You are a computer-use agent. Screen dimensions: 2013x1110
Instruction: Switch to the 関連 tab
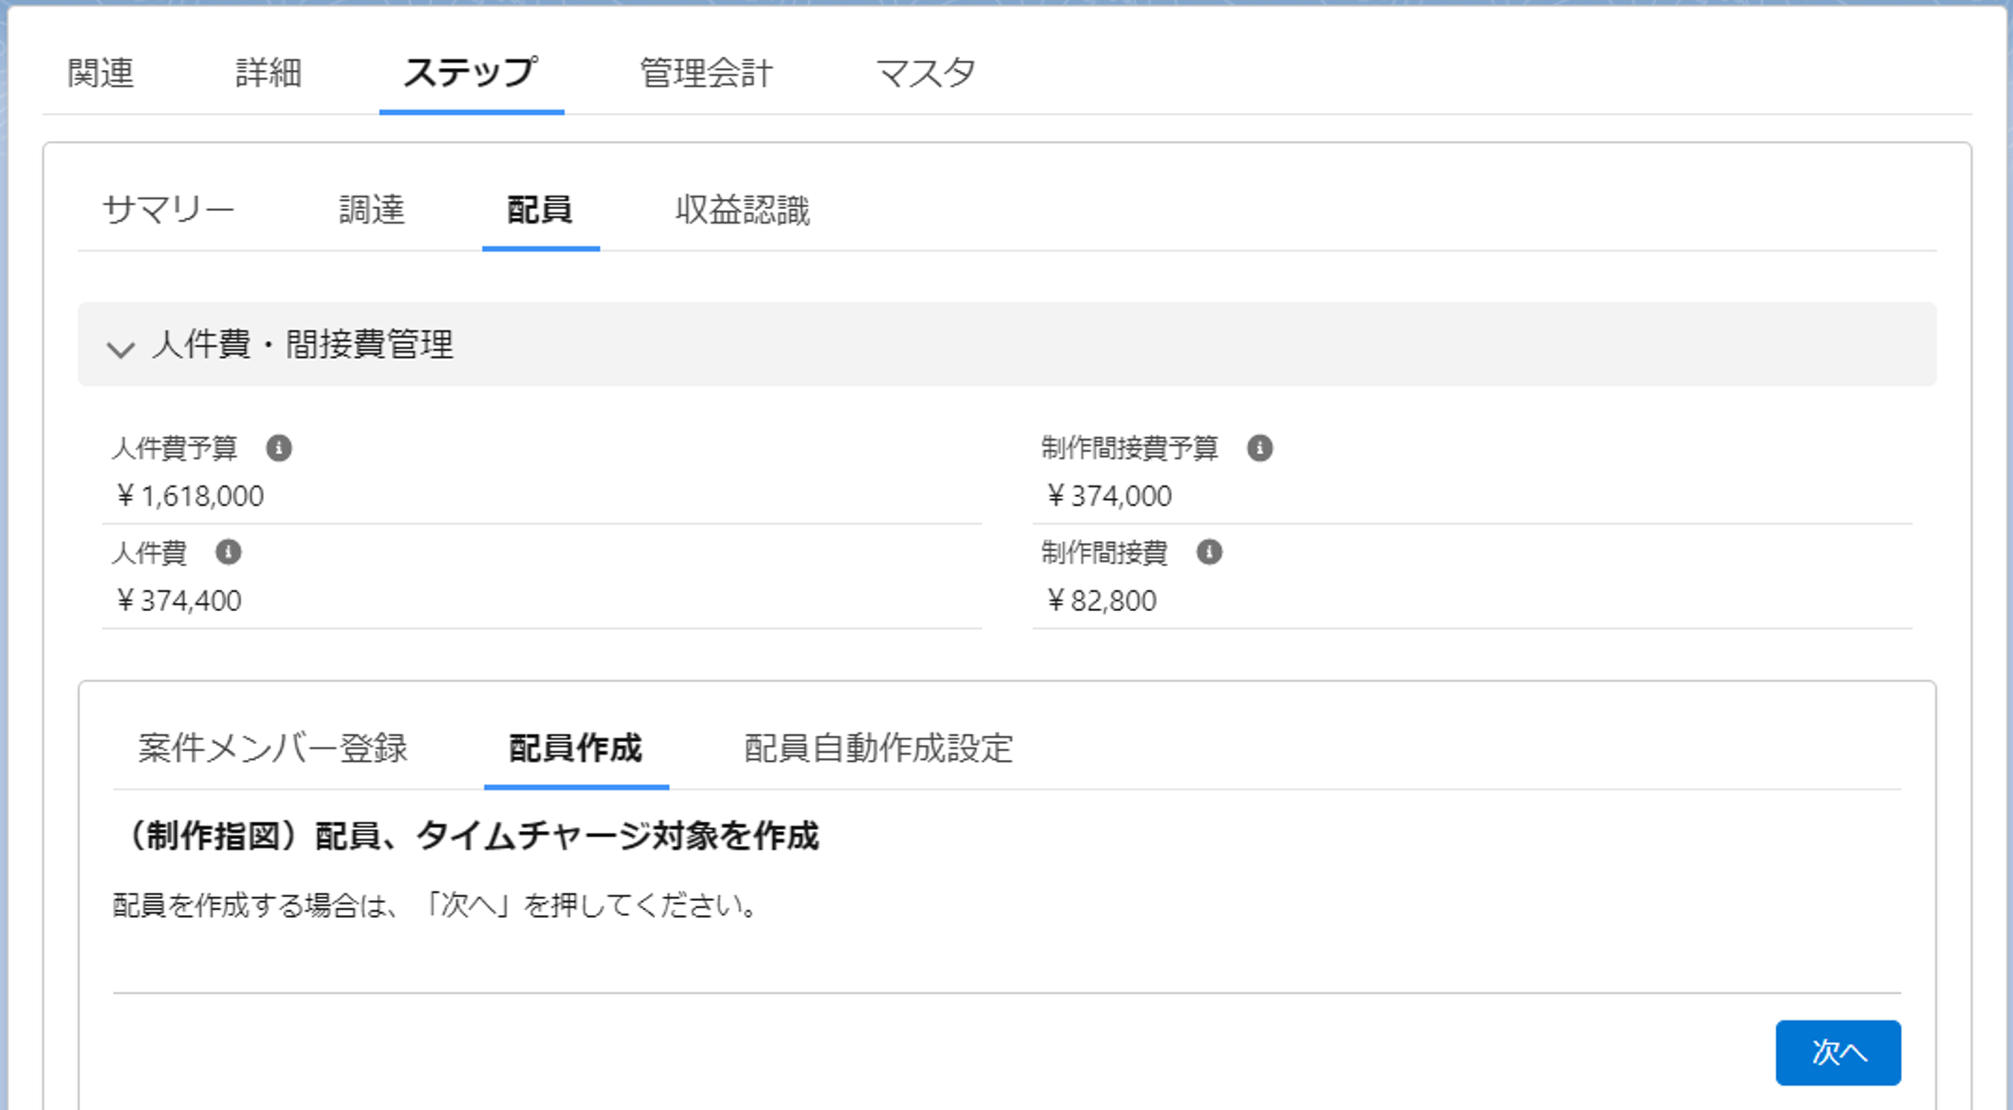point(101,73)
